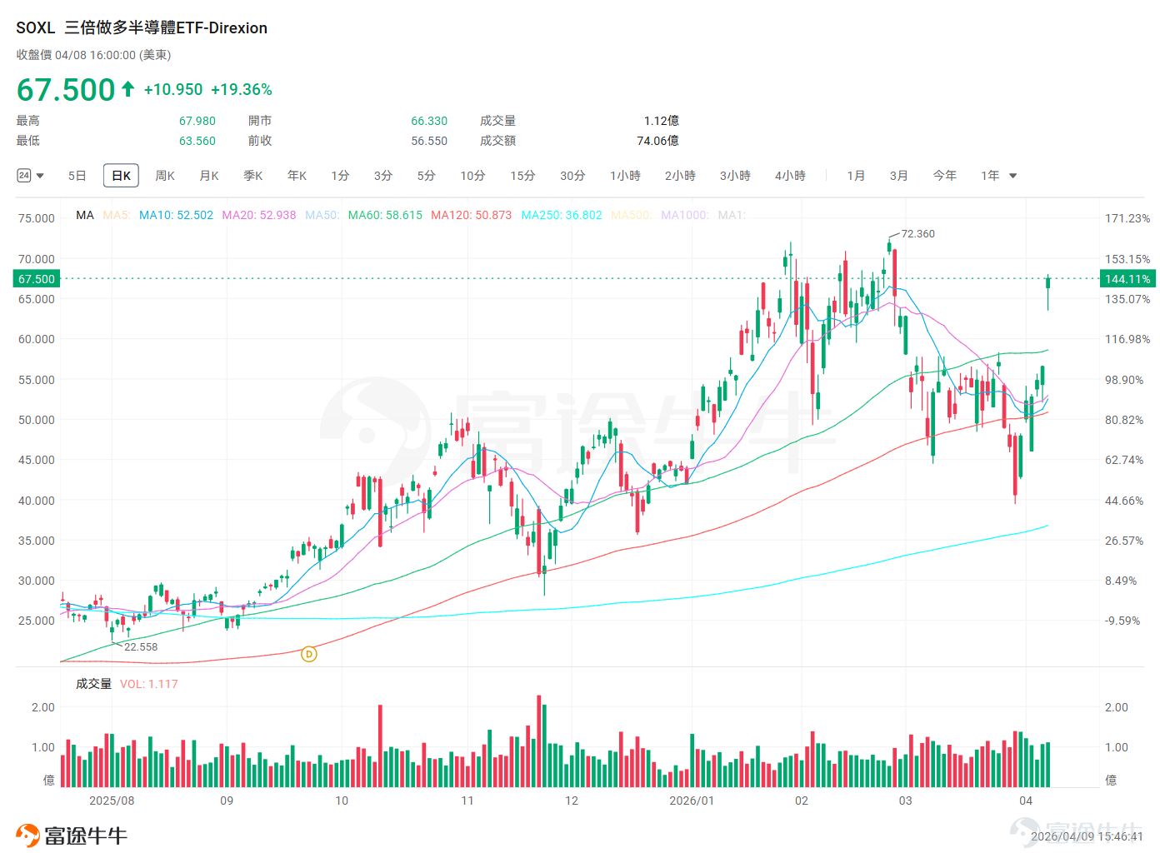Click the orange D dividend marker
The image size is (1160, 863).
pyautogui.click(x=309, y=654)
